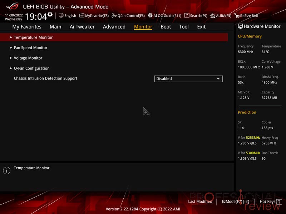Open the Ai Tweaker tab
This screenshot has width=286, height=214.
click(82, 27)
